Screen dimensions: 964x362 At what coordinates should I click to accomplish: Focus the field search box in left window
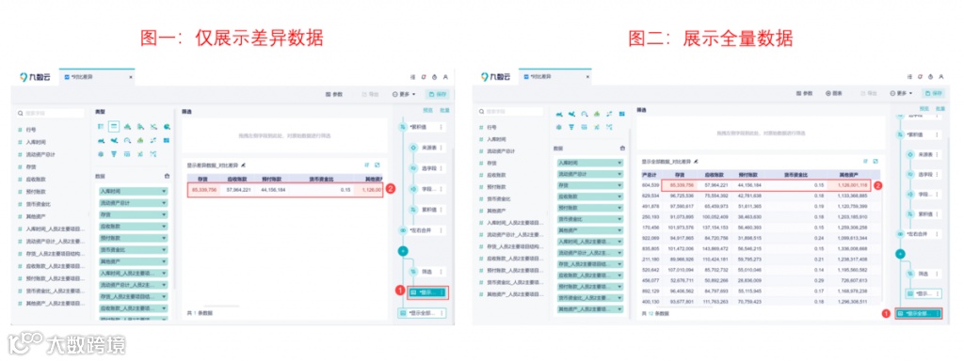pos(51,114)
